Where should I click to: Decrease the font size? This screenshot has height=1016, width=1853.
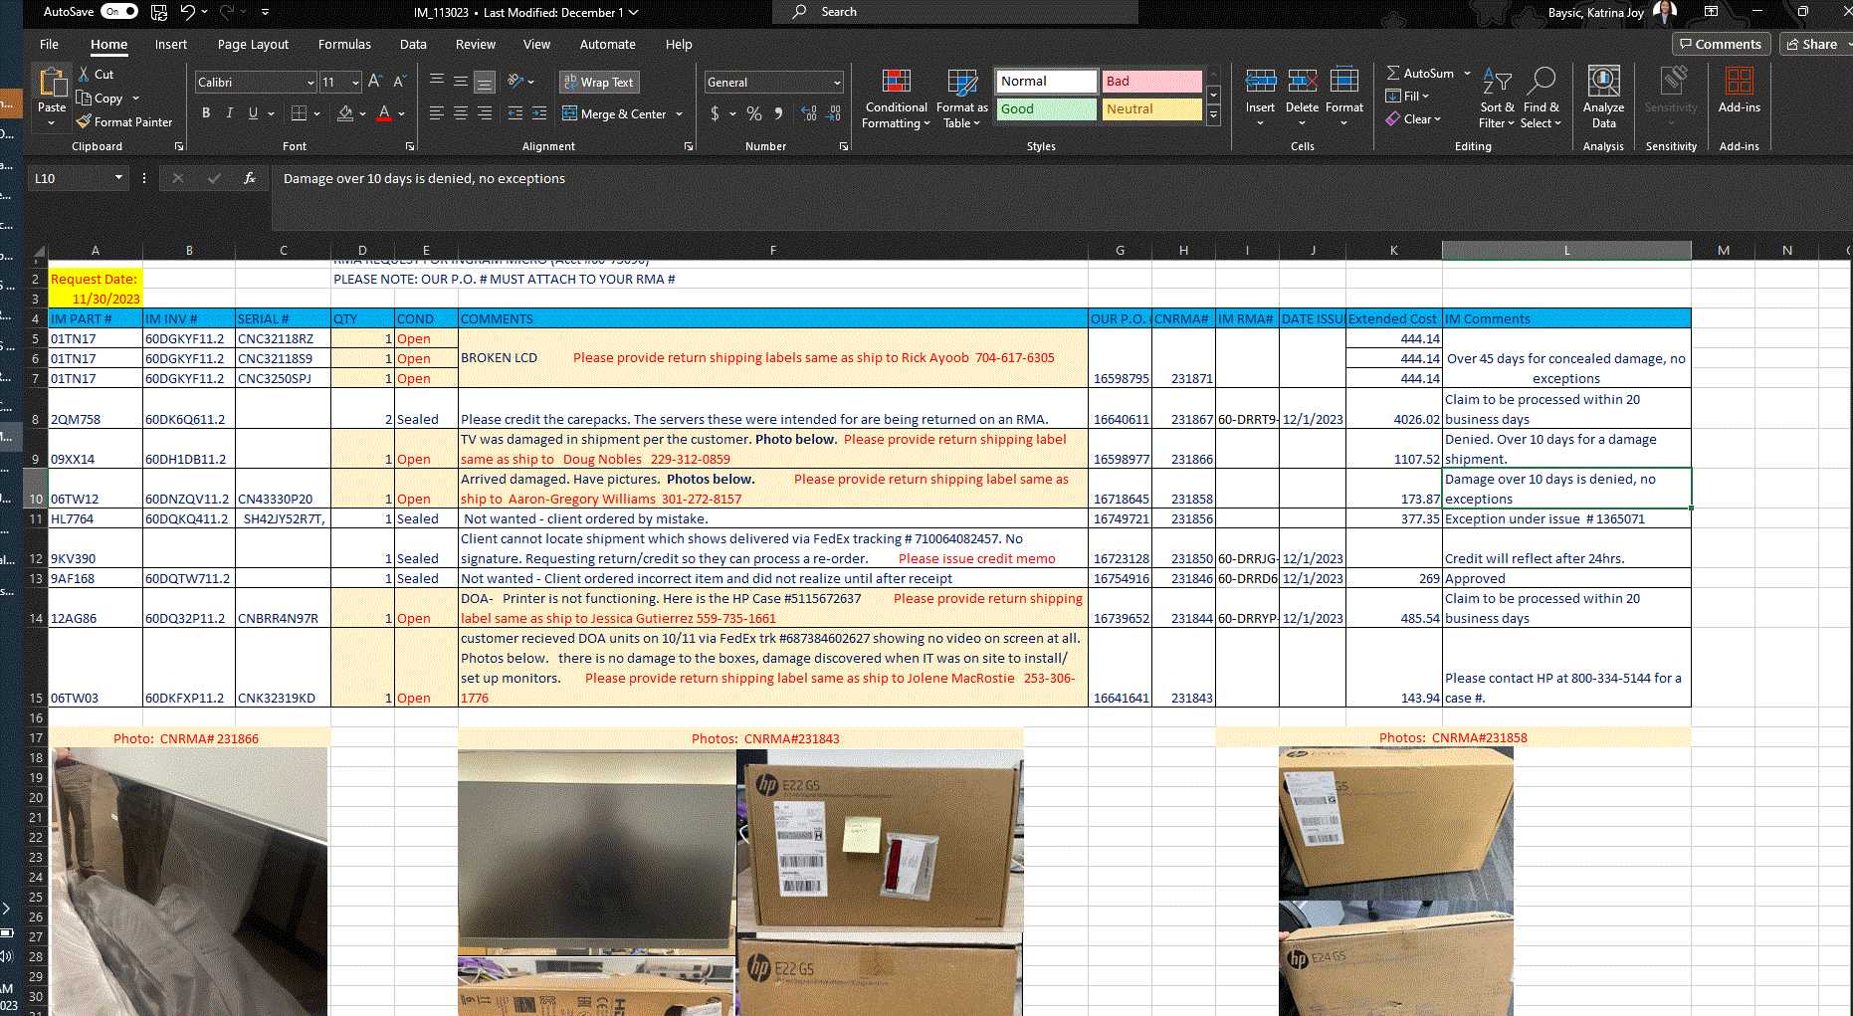[399, 82]
